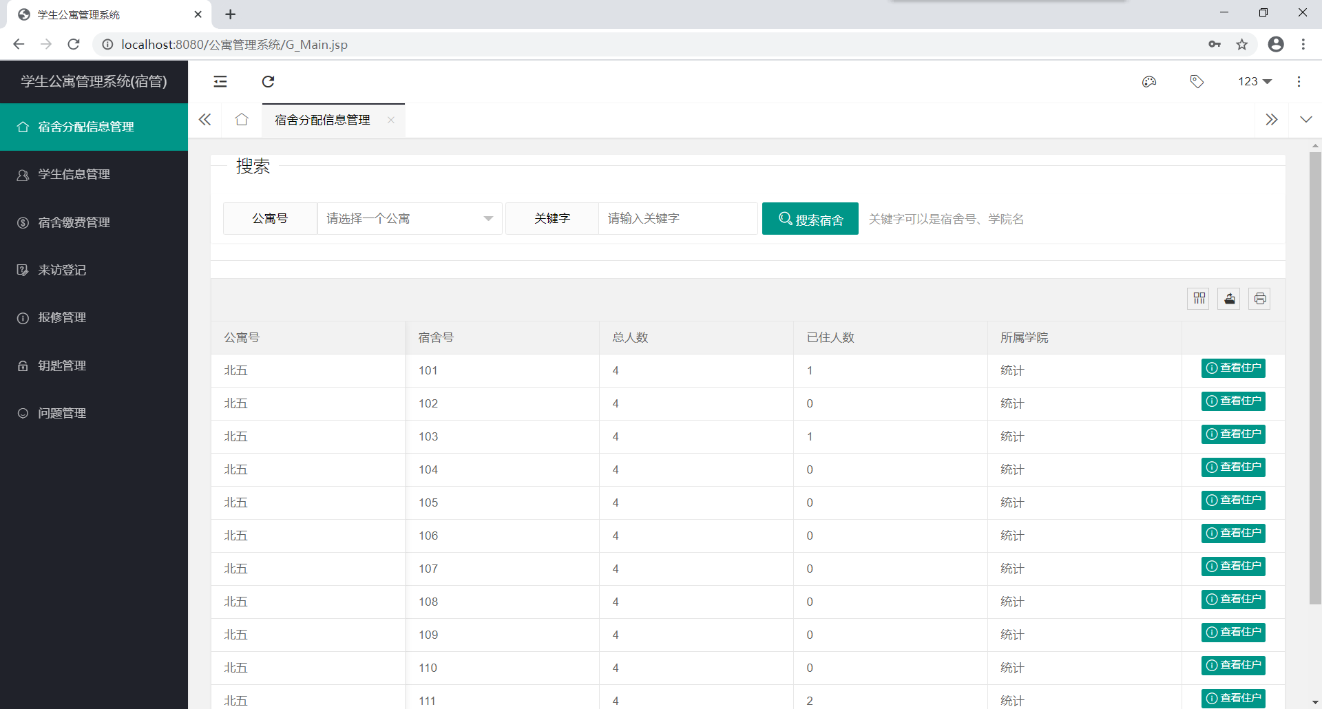Screen dimensions: 1322x709
Task: Click 统计 link on row 103
Action: point(1012,436)
